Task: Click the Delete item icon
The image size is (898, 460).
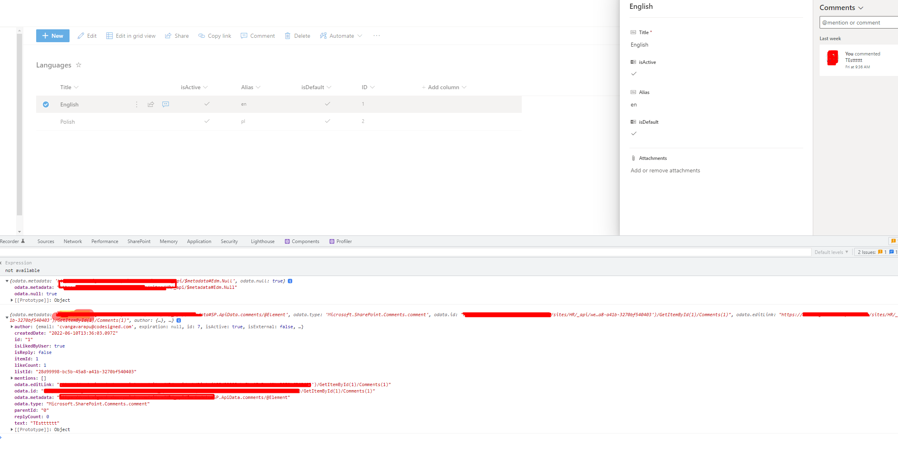Action: coord(287,36)
